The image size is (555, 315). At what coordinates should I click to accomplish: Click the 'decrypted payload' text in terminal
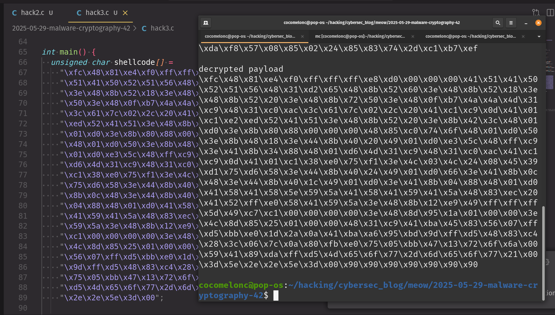(241, 69)
